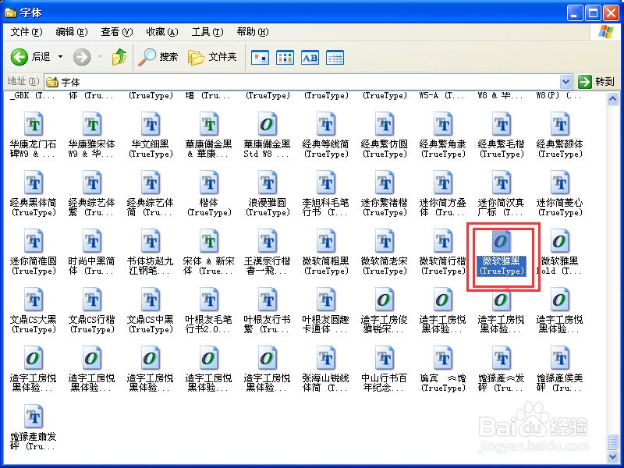Select the 迷你简菱心 font icon
Viewport: 624px width, 468px height.
(560, 183)
